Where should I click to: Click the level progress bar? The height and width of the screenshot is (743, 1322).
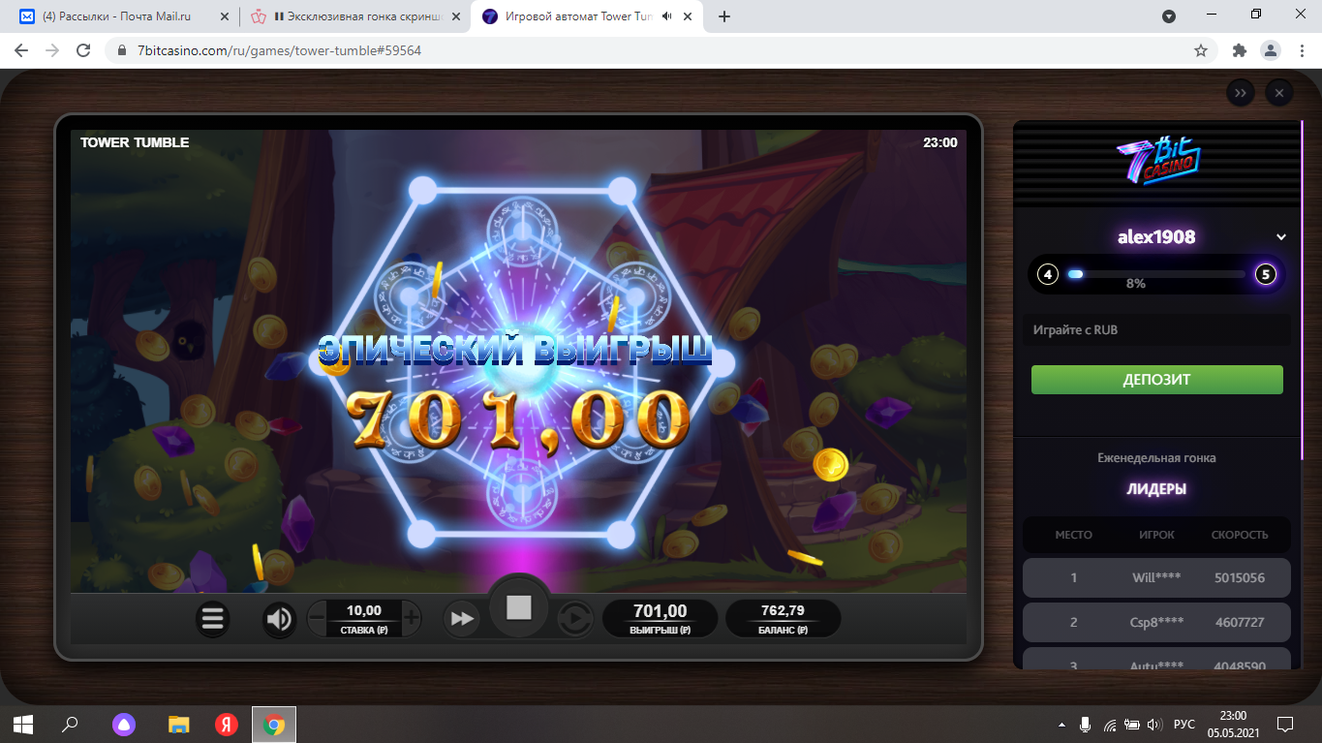coord(1156,275)
